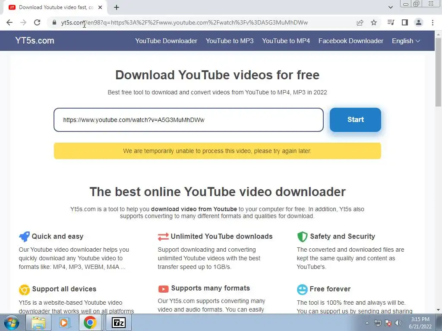Open the Action Center flag icon
The width and height of the screenshot is (442, 331).
point(388,323)
